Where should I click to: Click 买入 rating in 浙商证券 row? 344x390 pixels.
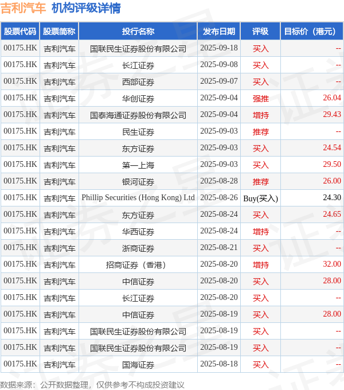[x=260, y=248]
